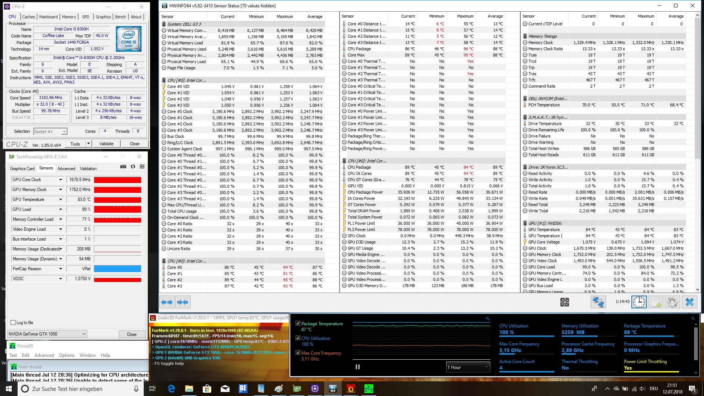Open Mail app from taskbar
This screenshot has width=704, height=396.
coord(225,389)
